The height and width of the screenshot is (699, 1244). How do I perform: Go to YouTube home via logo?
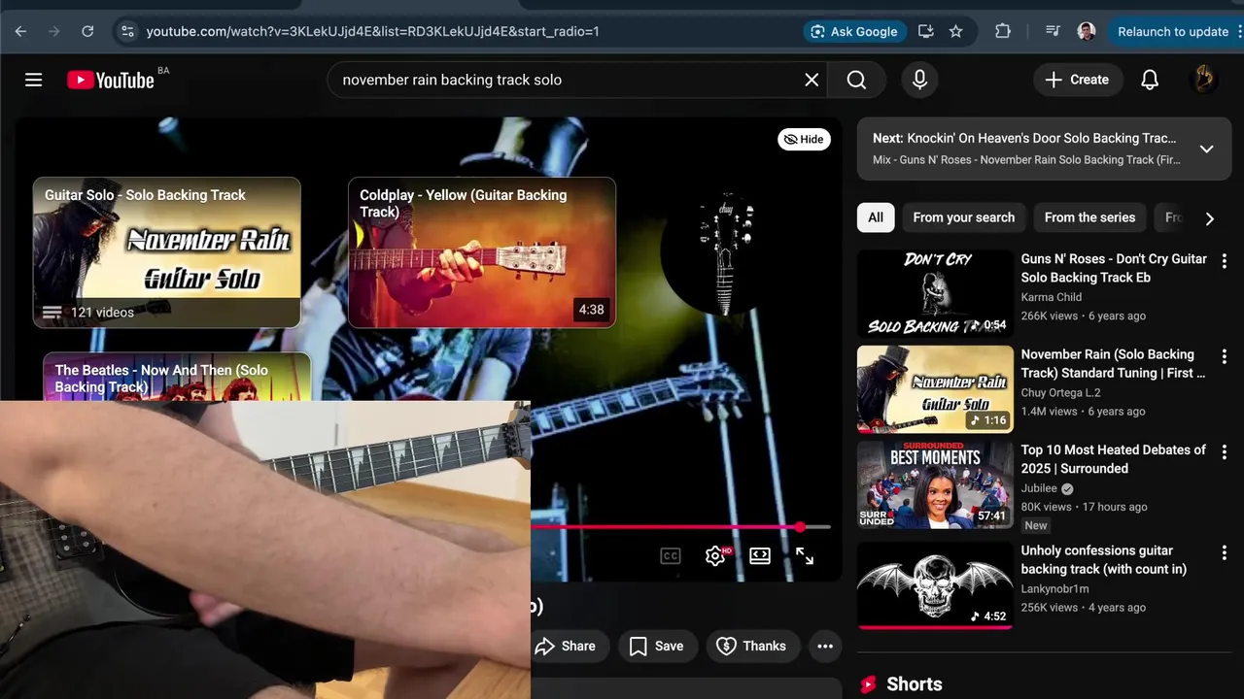[x=111, y=80]
